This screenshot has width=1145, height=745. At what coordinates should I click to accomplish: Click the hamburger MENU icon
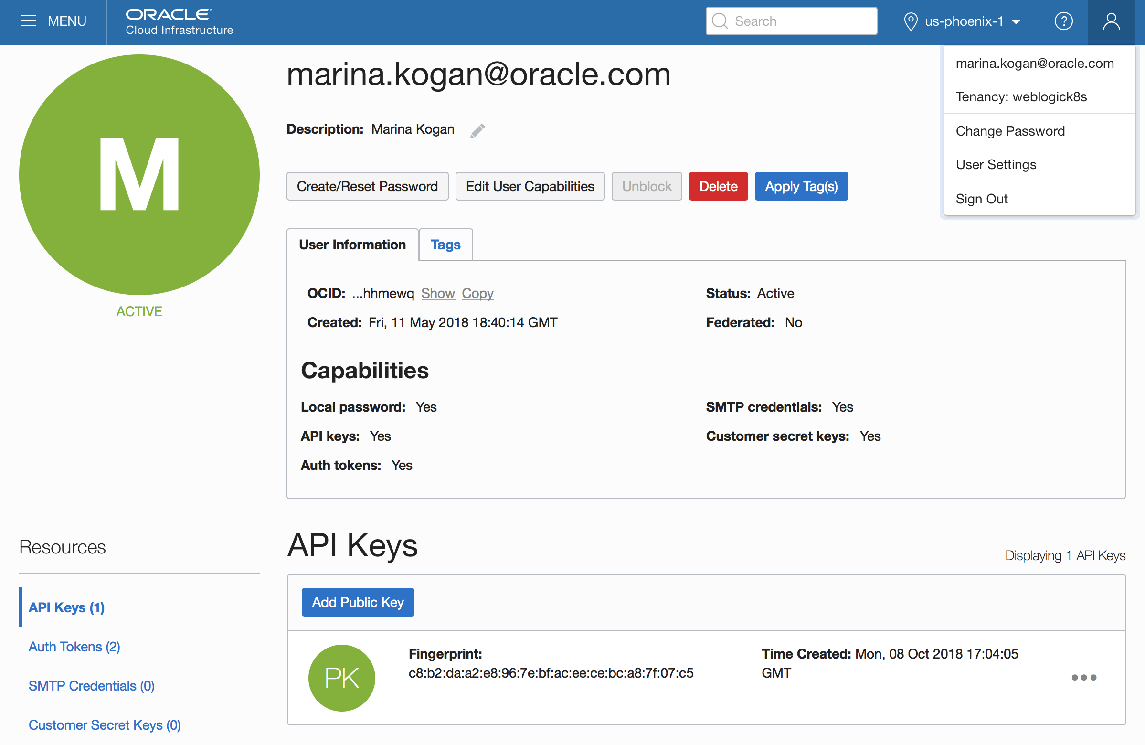(x=28, y=21)
